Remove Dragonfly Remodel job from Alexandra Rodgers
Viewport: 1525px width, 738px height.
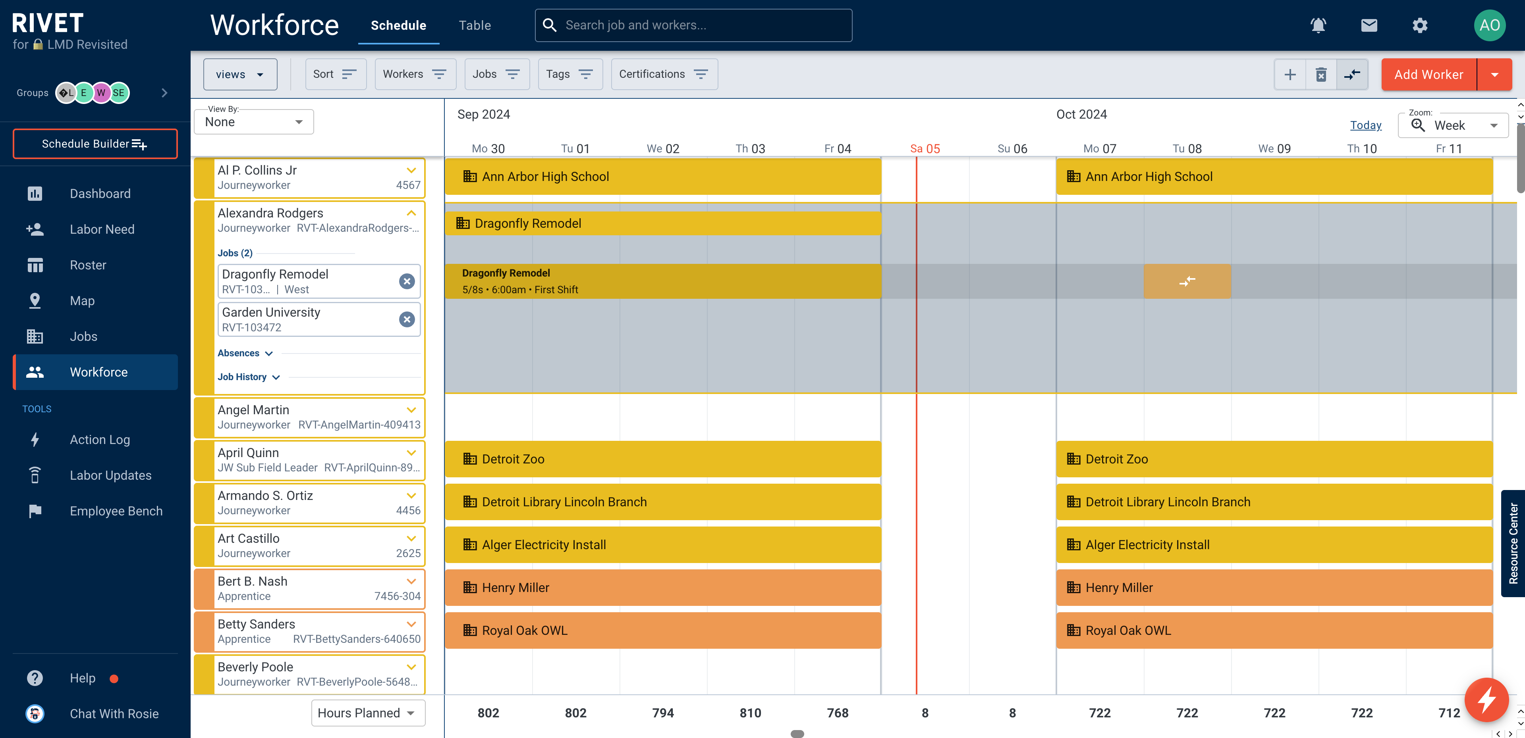(407, 281)
